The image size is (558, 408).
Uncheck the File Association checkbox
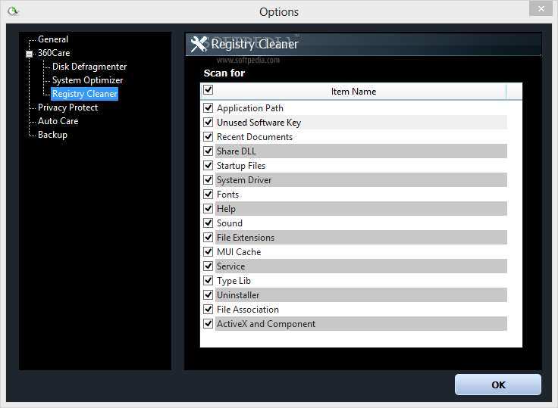(208, 309)
